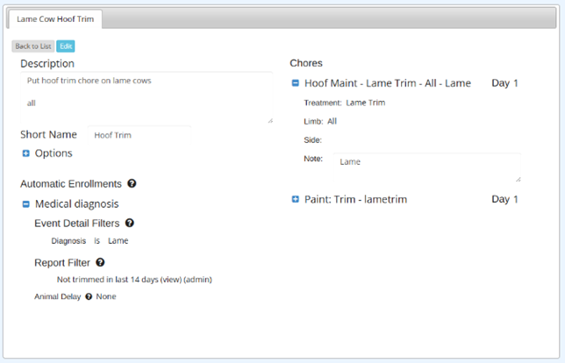Screen dimensions: 565x363
Task: Expand the Options section
Action: [26, 153]
